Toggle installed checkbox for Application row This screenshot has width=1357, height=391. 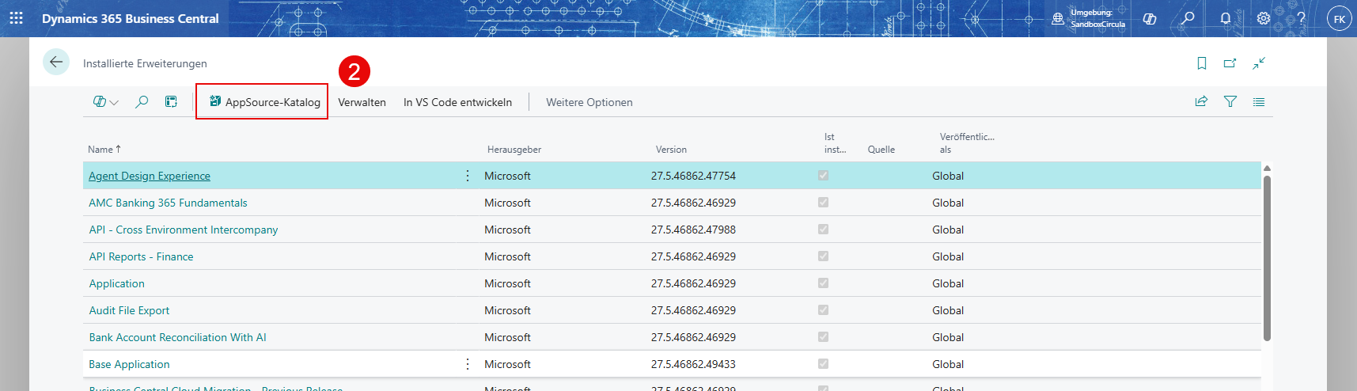pyautogui.click(x=823, y=283)
